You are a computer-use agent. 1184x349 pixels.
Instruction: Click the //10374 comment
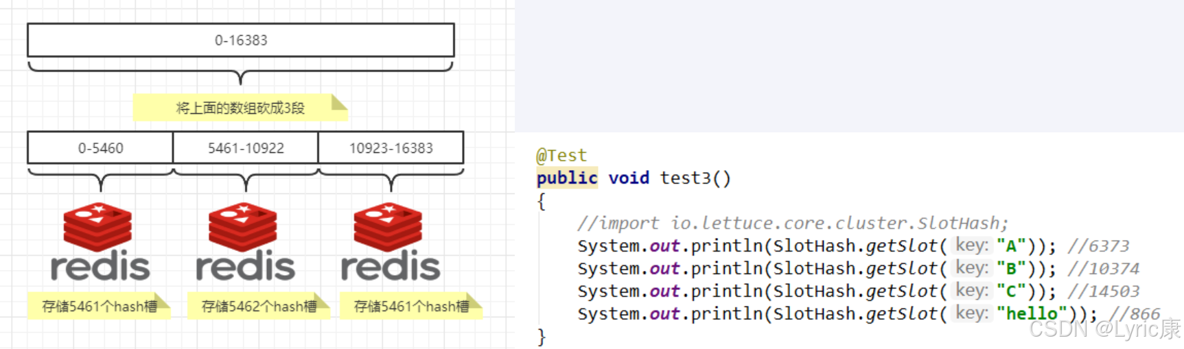point(1103,269)
